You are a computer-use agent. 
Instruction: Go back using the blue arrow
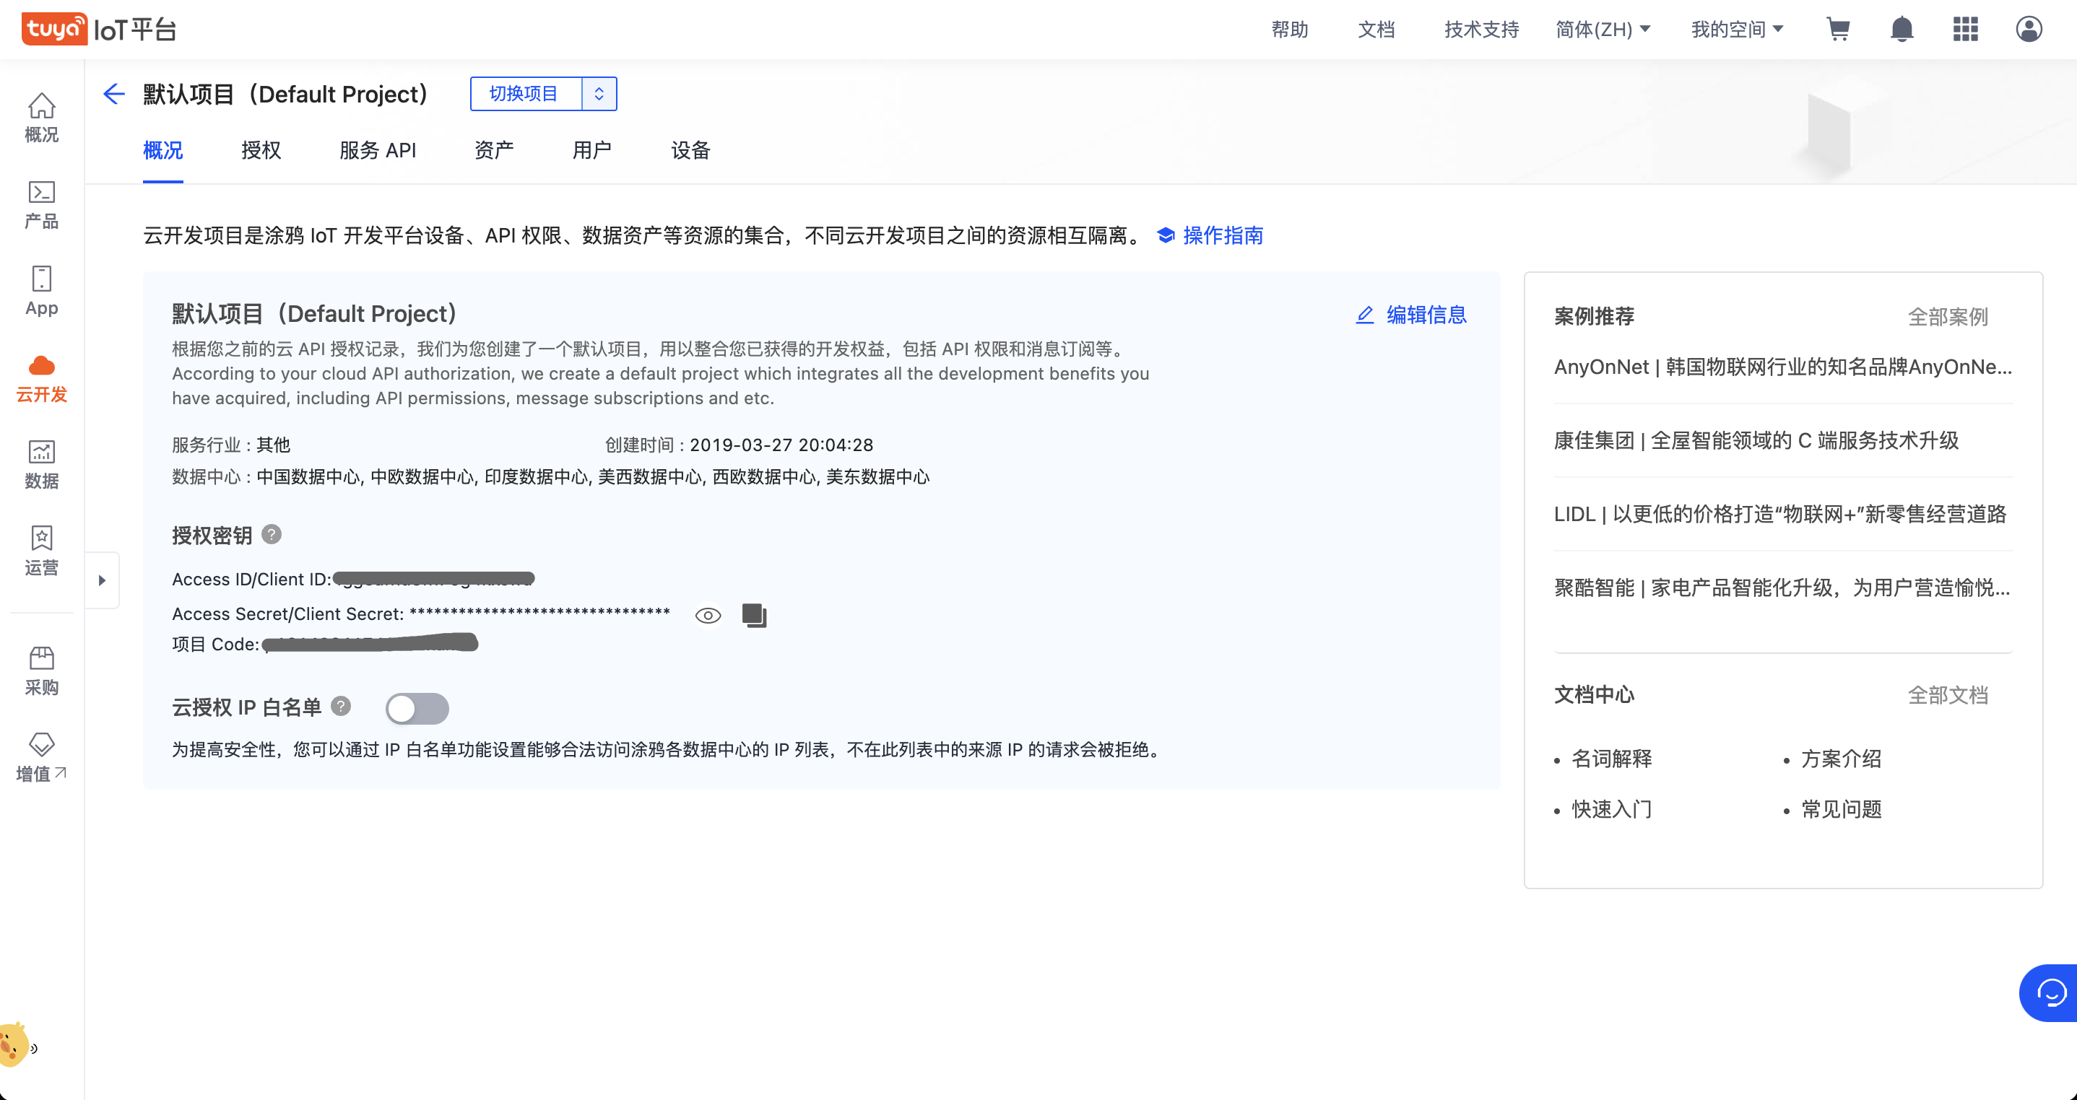pyautogui.click(x=113, y=95)
